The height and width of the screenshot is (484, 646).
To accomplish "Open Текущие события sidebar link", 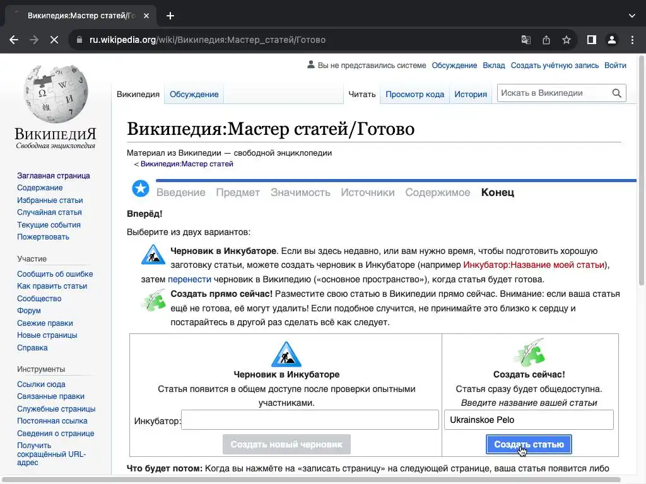I will [49, 225].
